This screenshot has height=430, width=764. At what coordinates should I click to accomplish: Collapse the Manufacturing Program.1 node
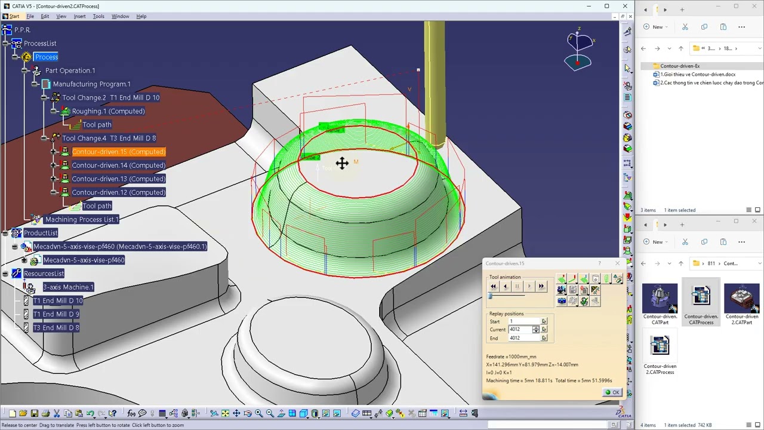pyautogui.click(x=34, y=84)
